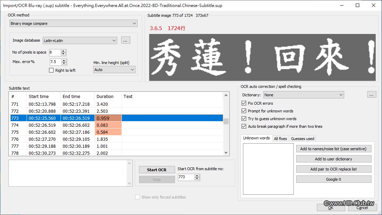382x215 pixels.
Task: Select subtitle row 778
Action: point(117,153)
